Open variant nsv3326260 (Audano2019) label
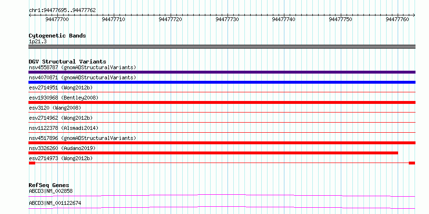 [x=62, y=148]
